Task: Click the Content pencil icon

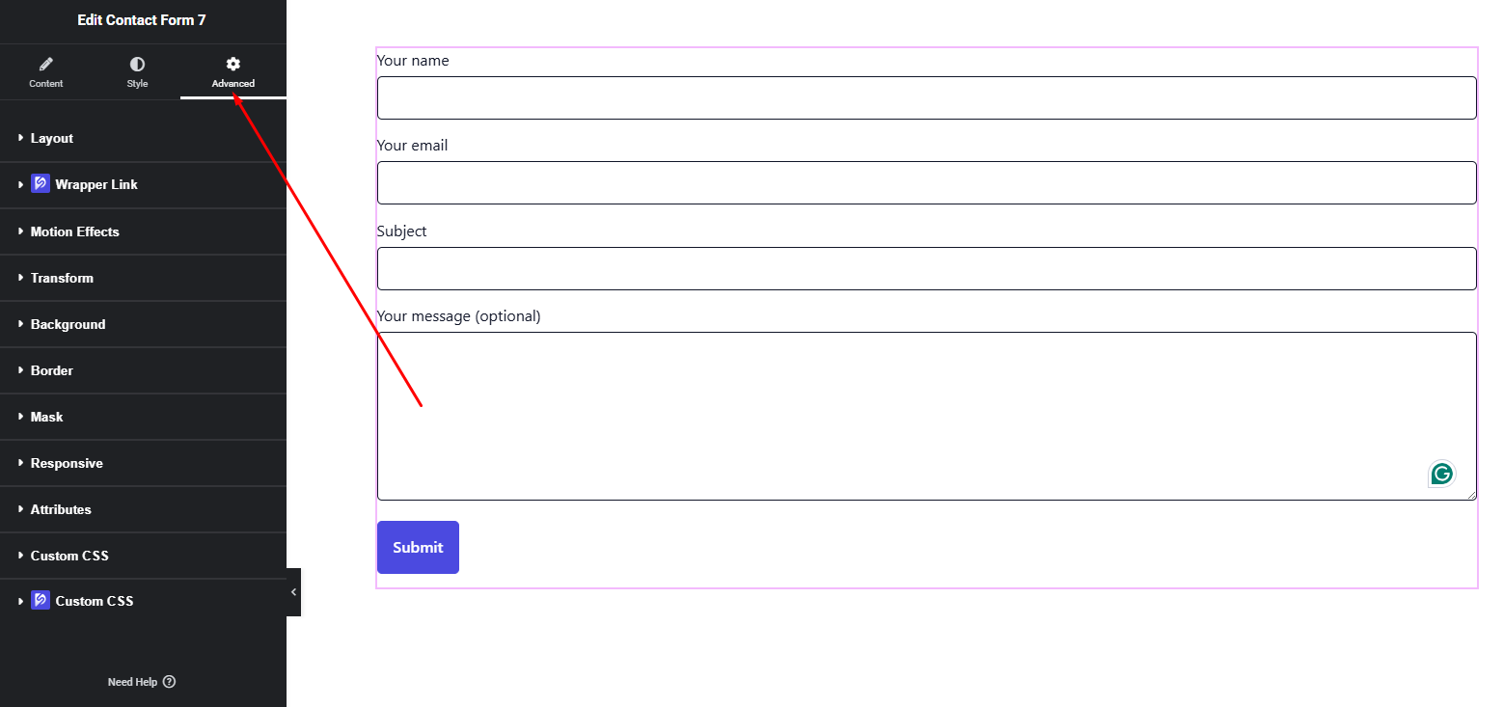Action: (45, 65)
